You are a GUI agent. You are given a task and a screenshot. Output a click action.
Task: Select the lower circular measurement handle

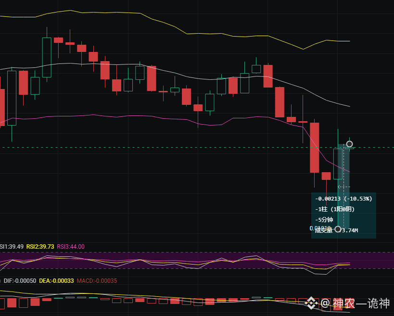point(338,229)
